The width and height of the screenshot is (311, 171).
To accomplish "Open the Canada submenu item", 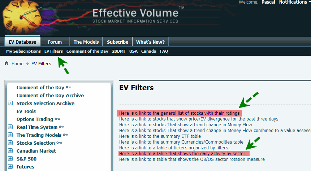I will (x=148, y=51).
